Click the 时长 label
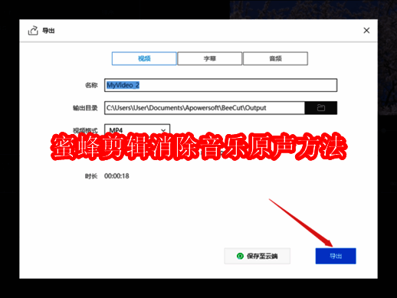This screenshot has height=298, width=397. pos(91,176)
